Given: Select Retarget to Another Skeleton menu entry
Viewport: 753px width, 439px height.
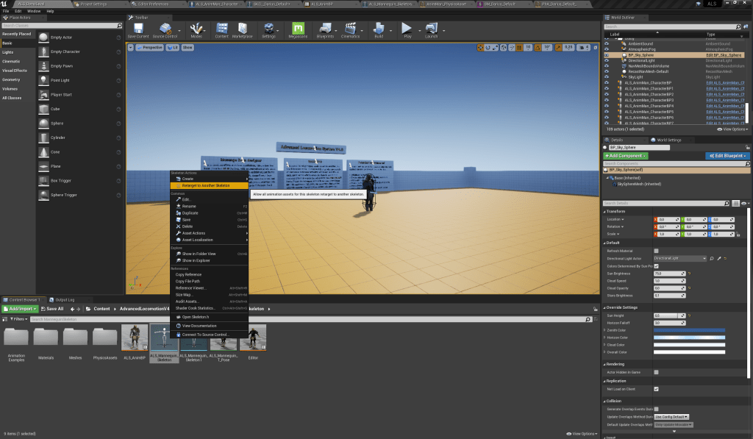Looking at the screenshot, I should tap(205, 185).
